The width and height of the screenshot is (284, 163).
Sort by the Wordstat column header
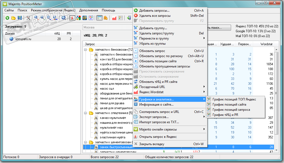pyautogui.click(x=263, y=44)
